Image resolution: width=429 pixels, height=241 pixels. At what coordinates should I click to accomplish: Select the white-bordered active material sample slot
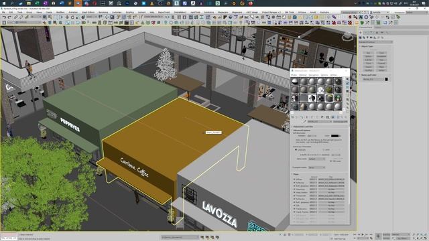point(329,98)
